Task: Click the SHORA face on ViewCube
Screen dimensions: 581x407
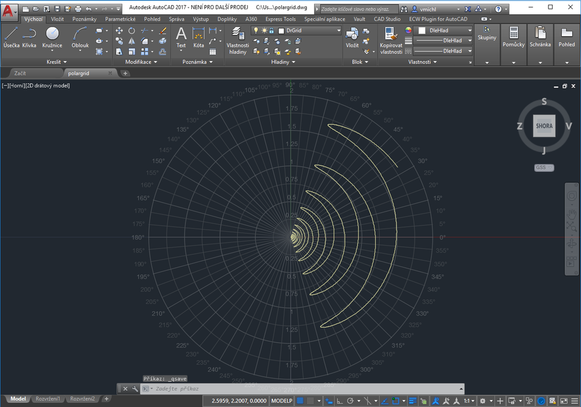Action: pos(544,126)
